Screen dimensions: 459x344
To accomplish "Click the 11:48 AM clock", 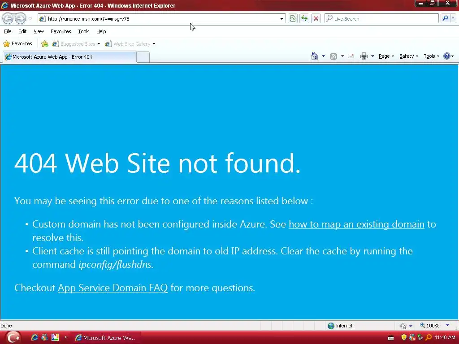I will (445, 338).
